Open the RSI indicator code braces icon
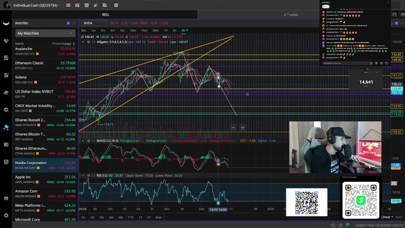The width and height of the screenshot is (405, 228). coord(94,175)
